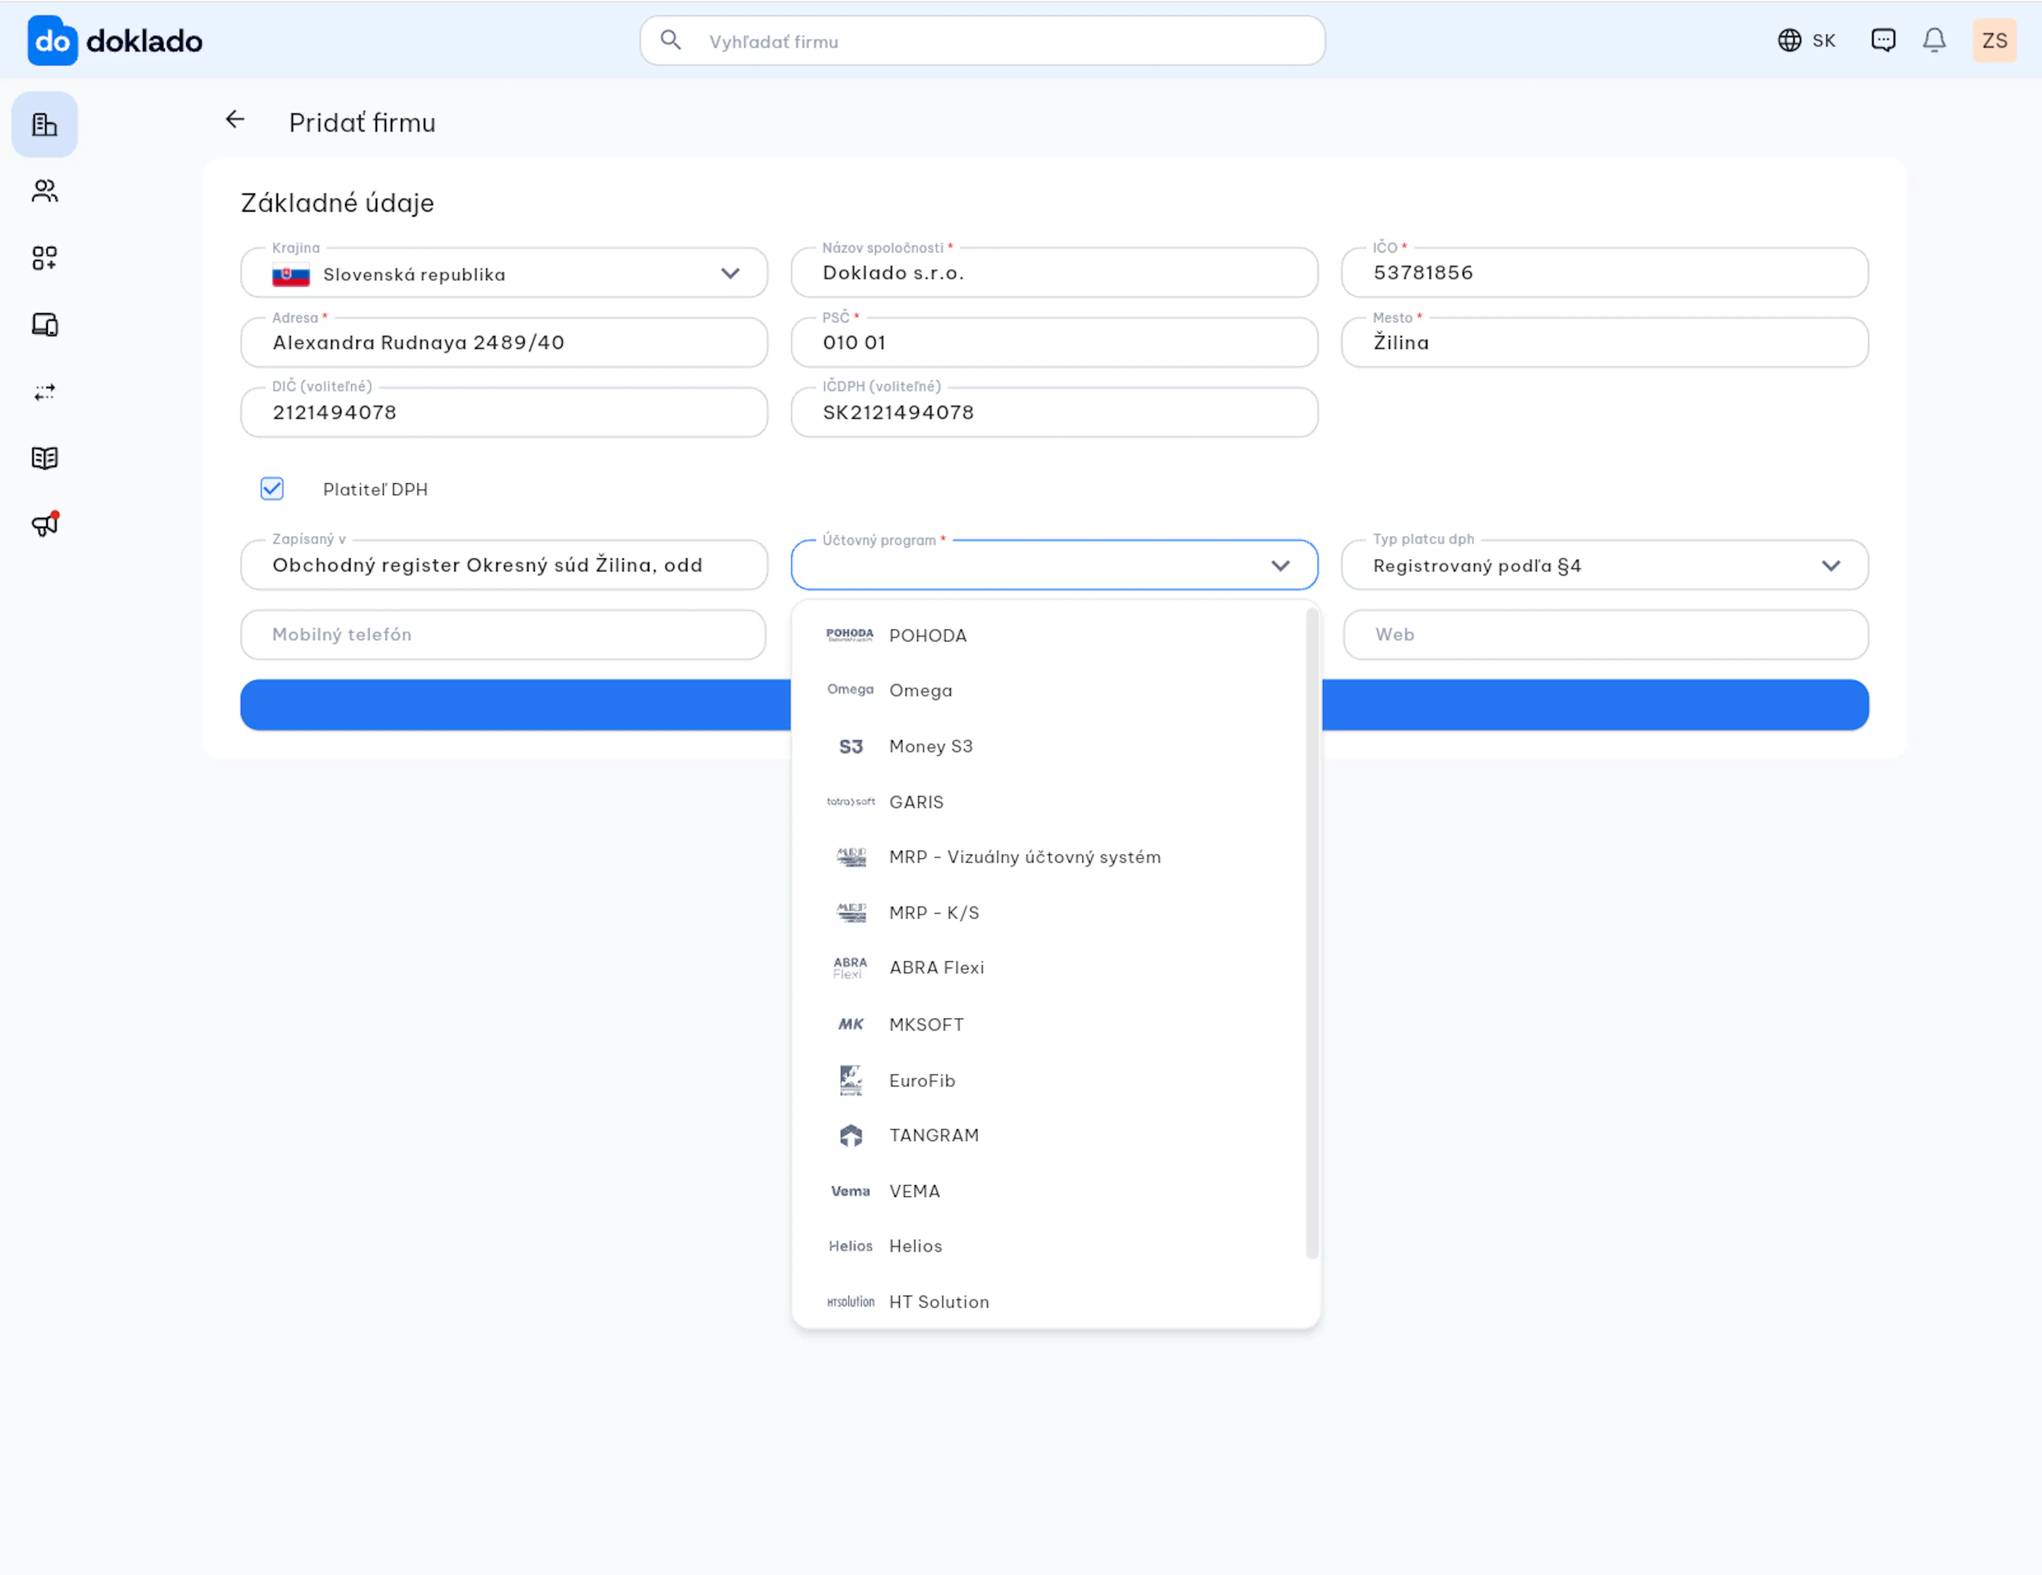Click the Platiteľ DPH label
Viewport: 2042px width, 1575px height.
pyautogui.click(x=375, y=489)
